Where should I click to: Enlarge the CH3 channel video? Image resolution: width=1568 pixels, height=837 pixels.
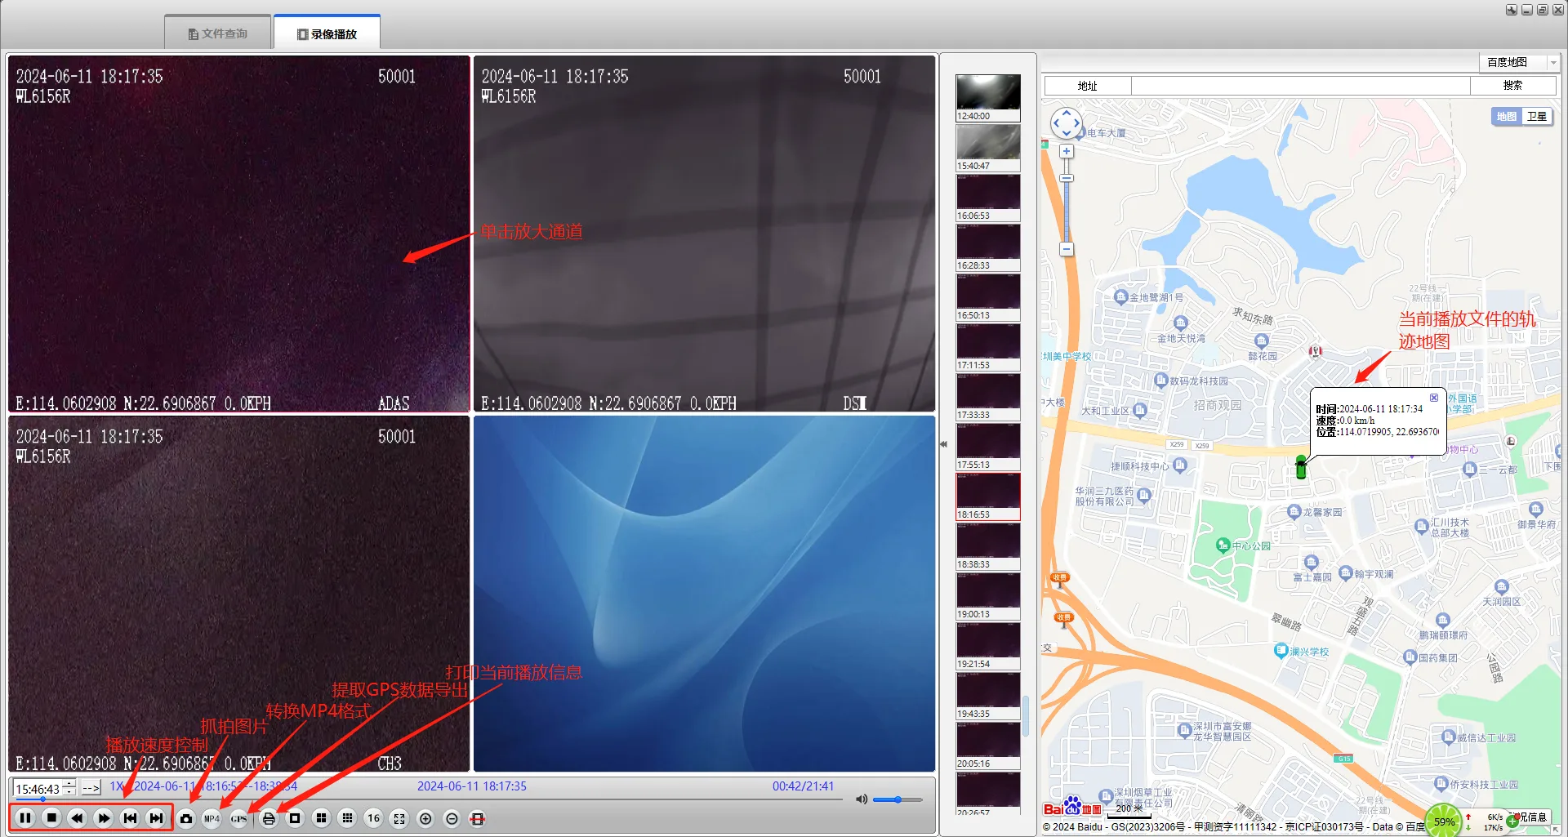[x=239, y=594]
